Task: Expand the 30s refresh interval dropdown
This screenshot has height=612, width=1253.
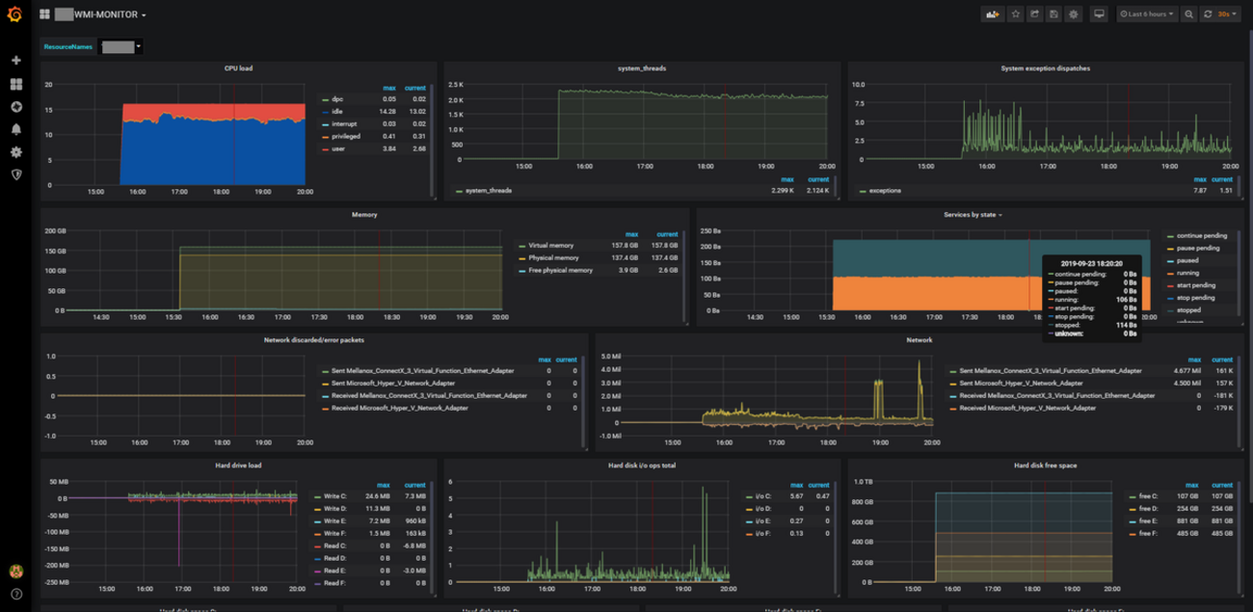Action: pyautogui.click(x=1228, y=14)
